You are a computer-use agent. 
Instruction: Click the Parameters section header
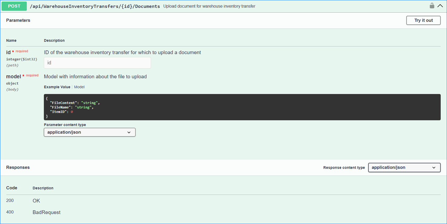[x=18, y=20]
